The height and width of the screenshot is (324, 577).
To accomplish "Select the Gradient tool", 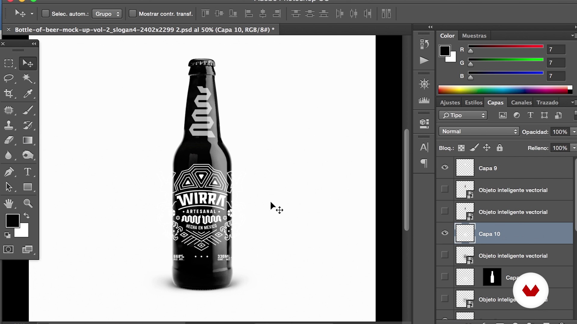I will (28, 140).
